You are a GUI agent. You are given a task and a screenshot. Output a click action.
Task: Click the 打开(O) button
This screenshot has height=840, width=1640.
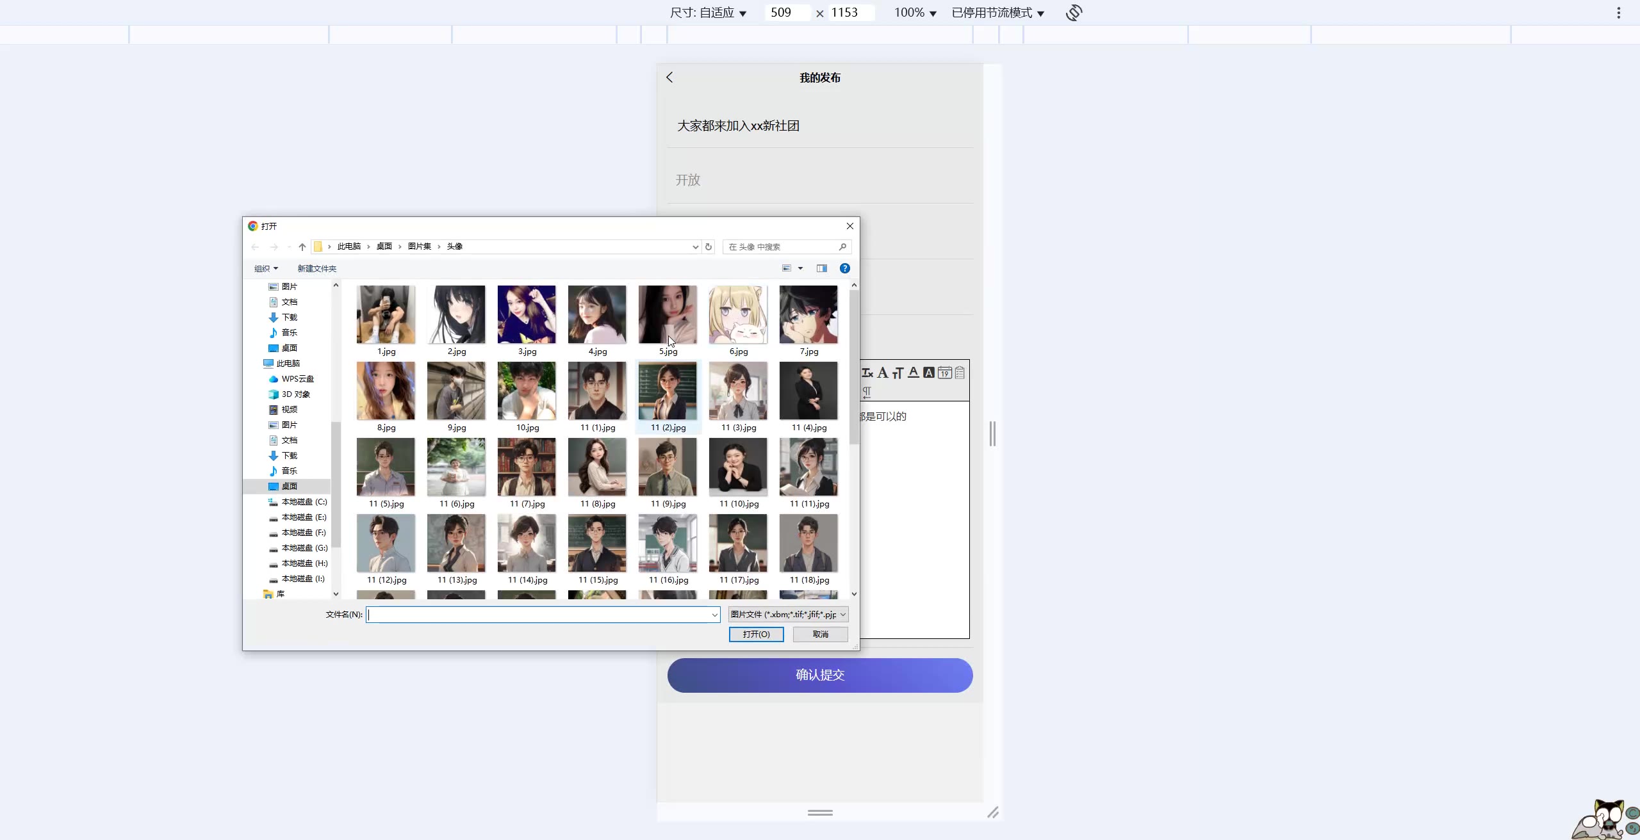point(756,634)
